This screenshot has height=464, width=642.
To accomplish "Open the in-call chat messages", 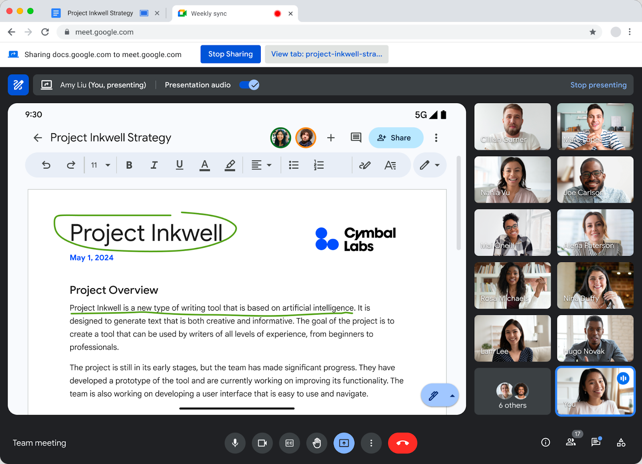I will coord(595,443).
